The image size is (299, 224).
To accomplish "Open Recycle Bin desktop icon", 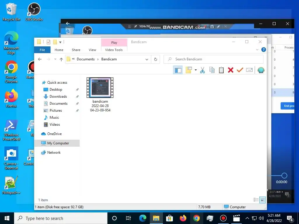I will [x=11, y=12].
